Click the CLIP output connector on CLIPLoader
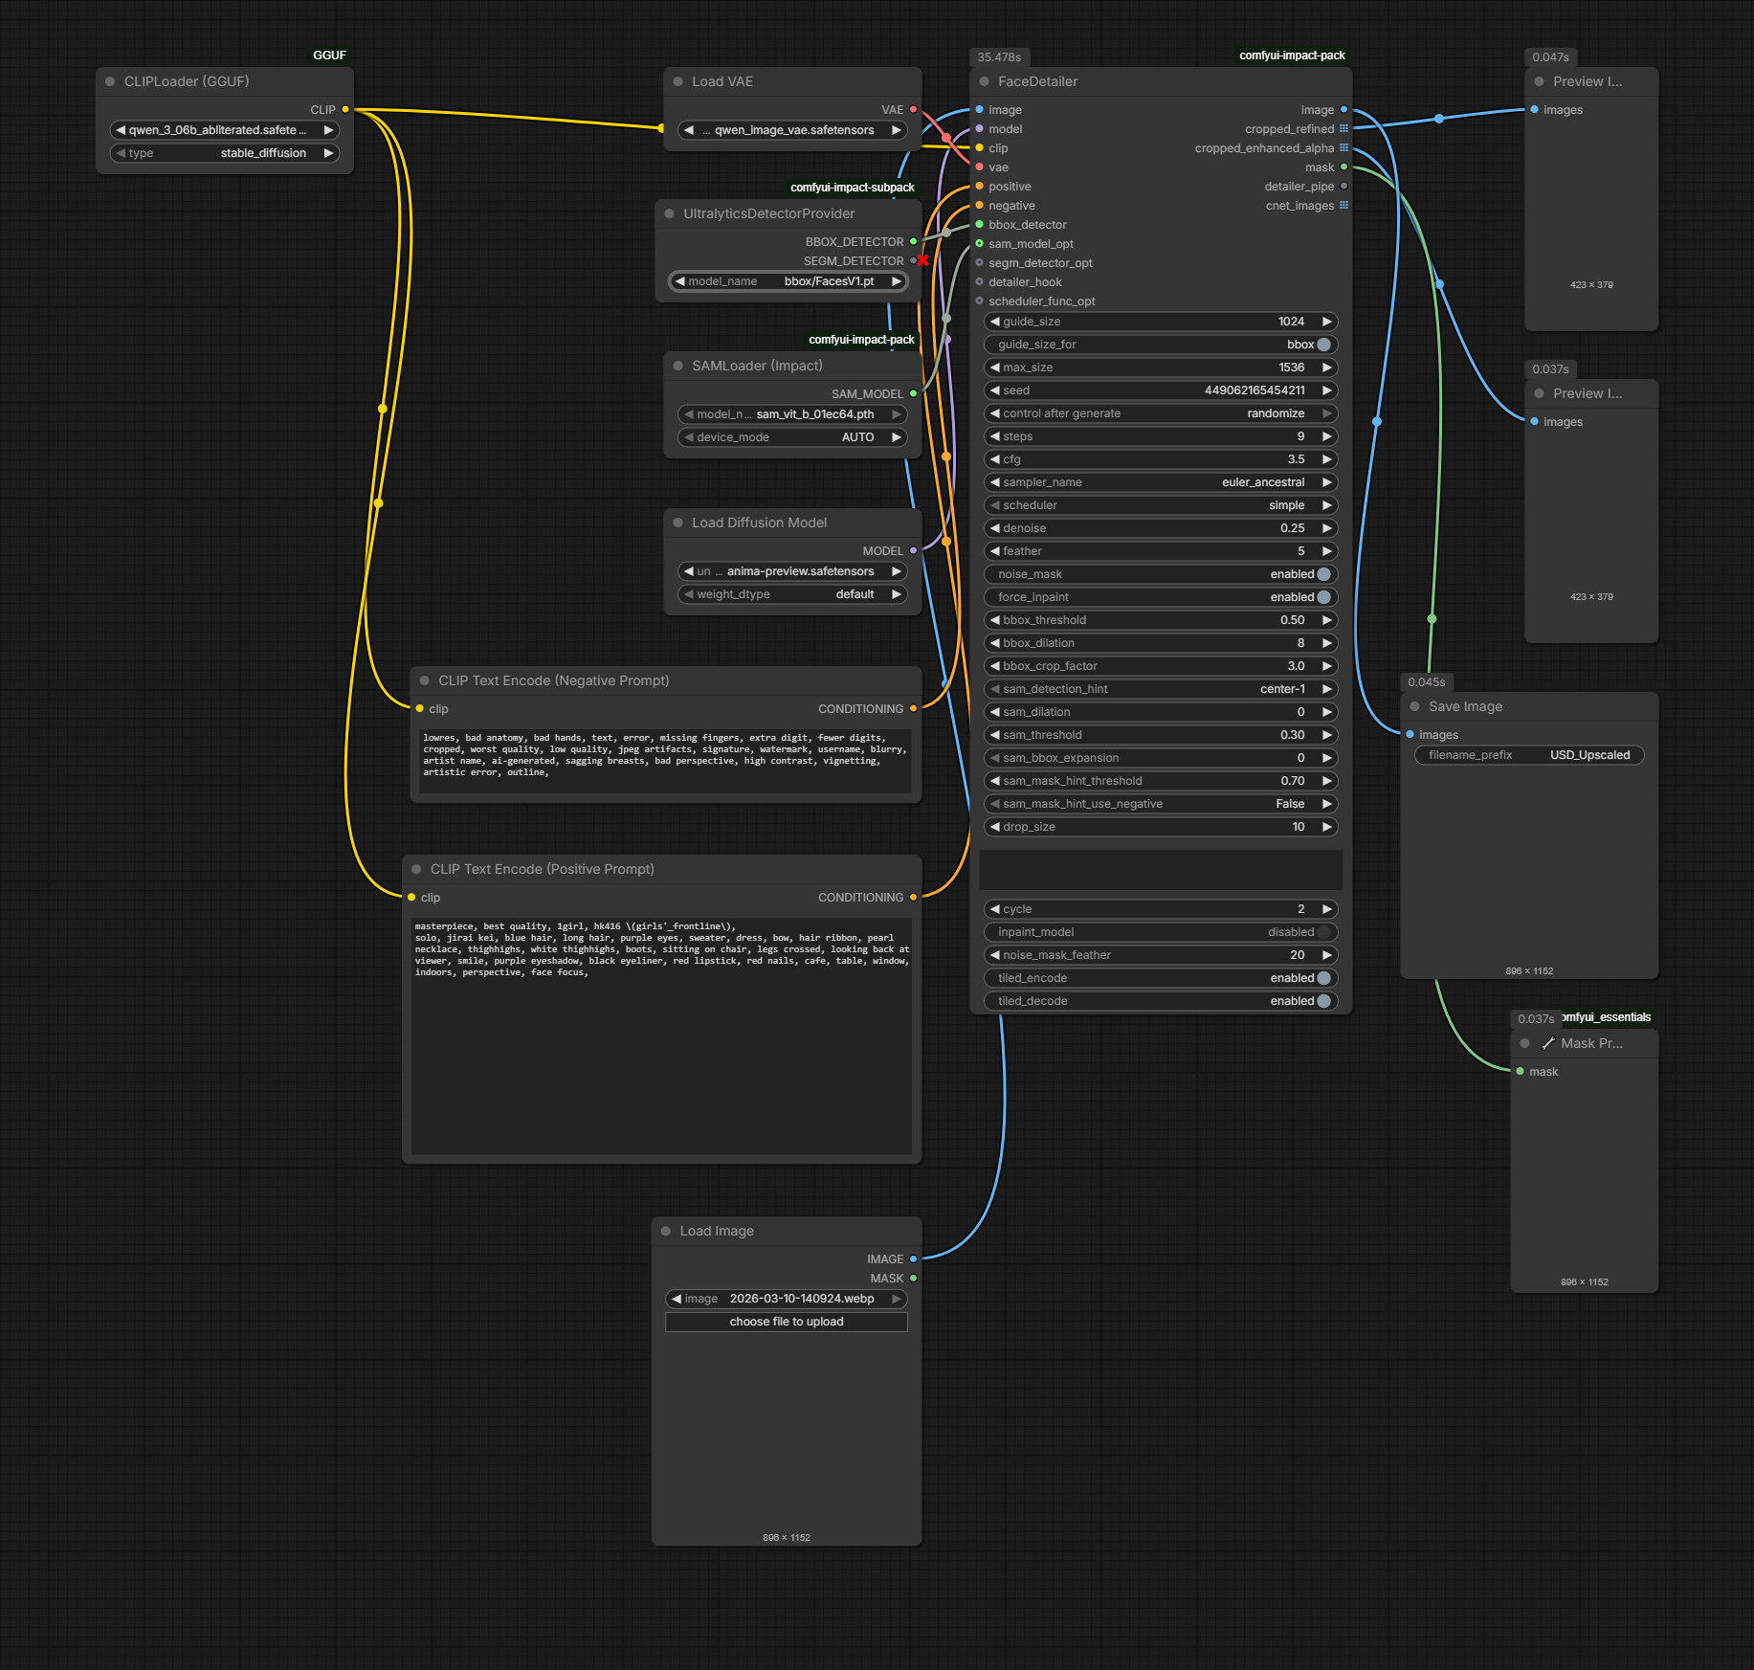 point(345,110)
